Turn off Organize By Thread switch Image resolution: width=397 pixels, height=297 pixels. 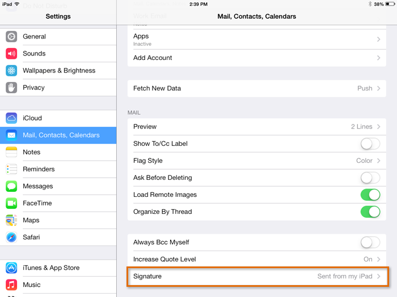click(x=370, y=212)
